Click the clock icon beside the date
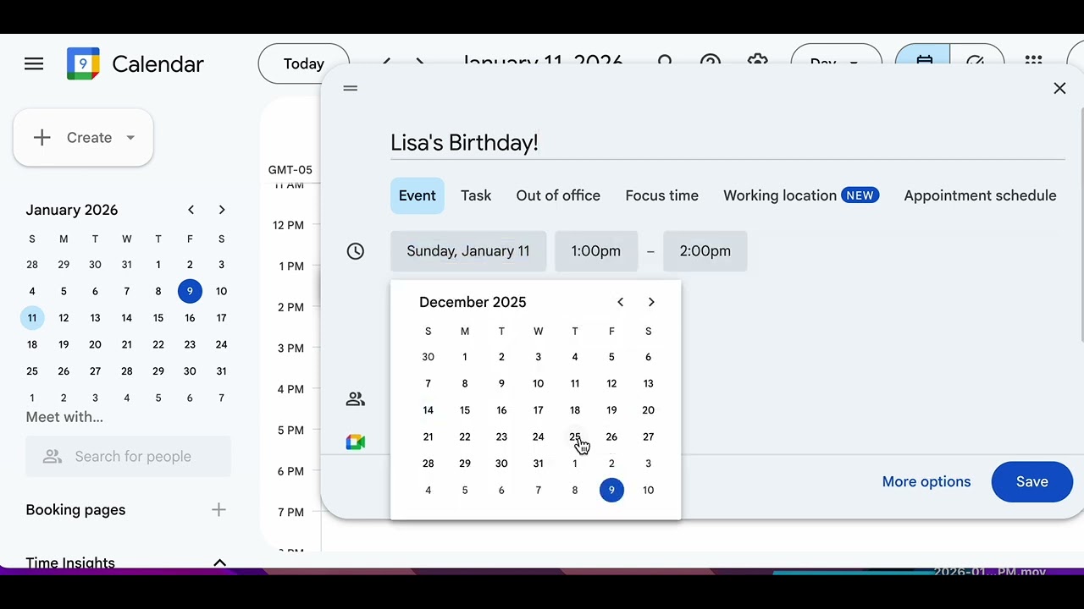This screenshot has width=1084, height=609. 356,251
